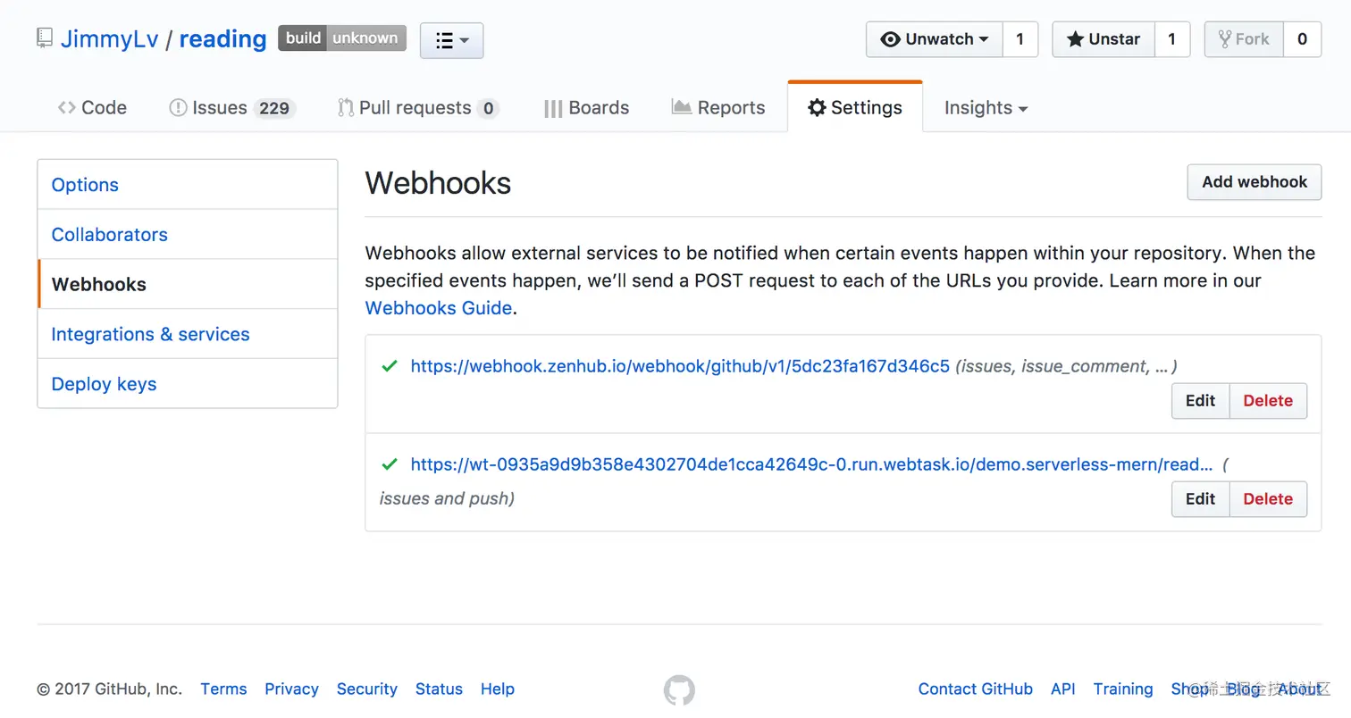
Task: Select Webhooks in settings sidebar
Action: pos(188,285)
